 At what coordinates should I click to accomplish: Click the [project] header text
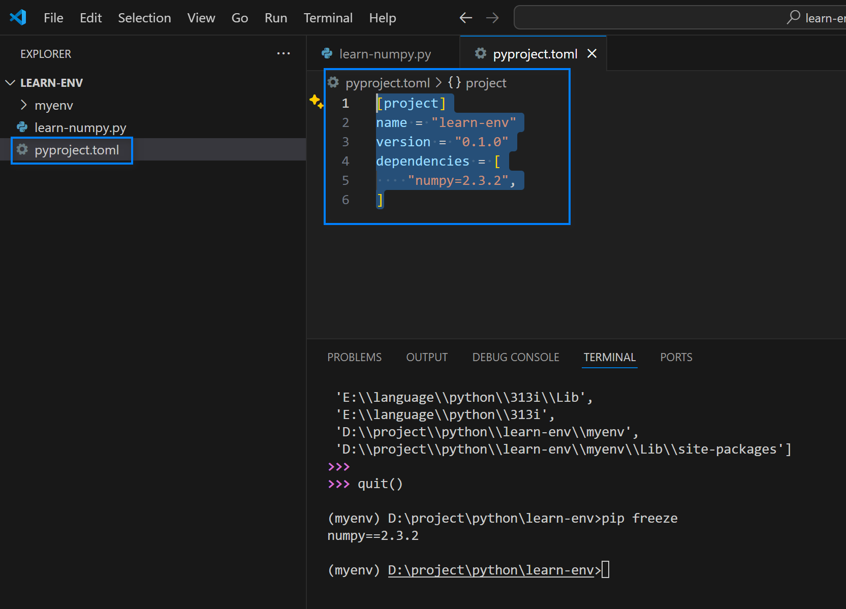point(411,103)
